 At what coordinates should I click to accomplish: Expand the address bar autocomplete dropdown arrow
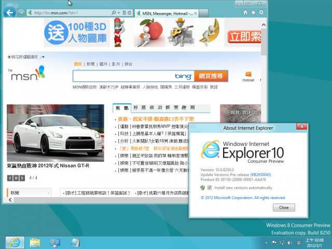(119, 12)
